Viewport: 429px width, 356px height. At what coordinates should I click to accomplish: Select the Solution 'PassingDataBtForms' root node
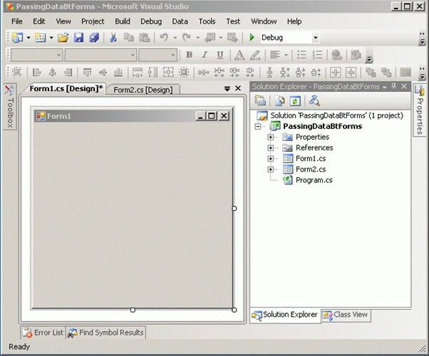[337, 115]
